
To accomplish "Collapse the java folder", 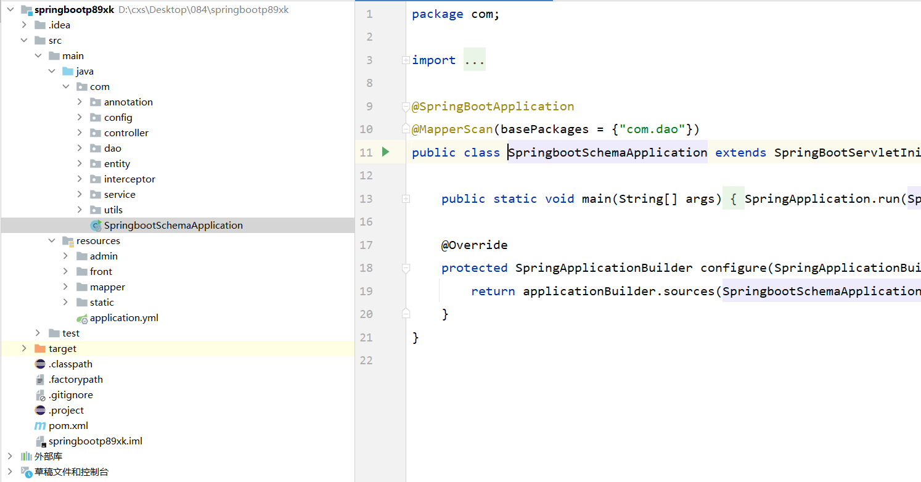I will 52,71.
